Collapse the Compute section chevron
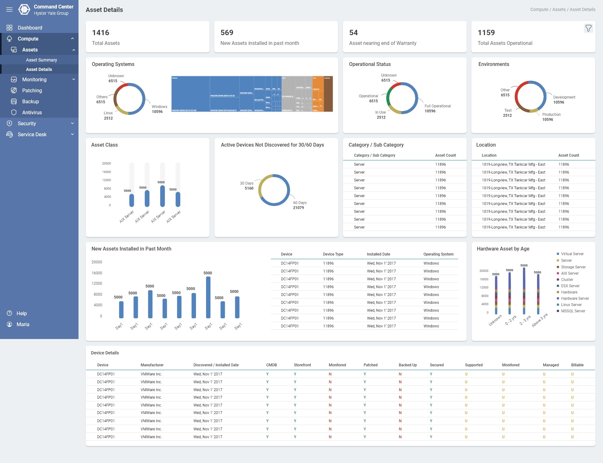The height and width of the screenshot is (463, 603). pyautogui.click(x=73, y=39)
